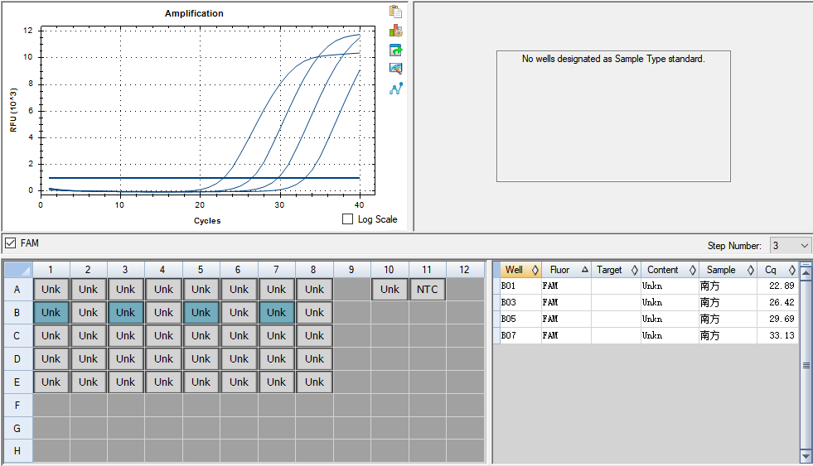Sort table by the Content column header

[x=670, y=270]
